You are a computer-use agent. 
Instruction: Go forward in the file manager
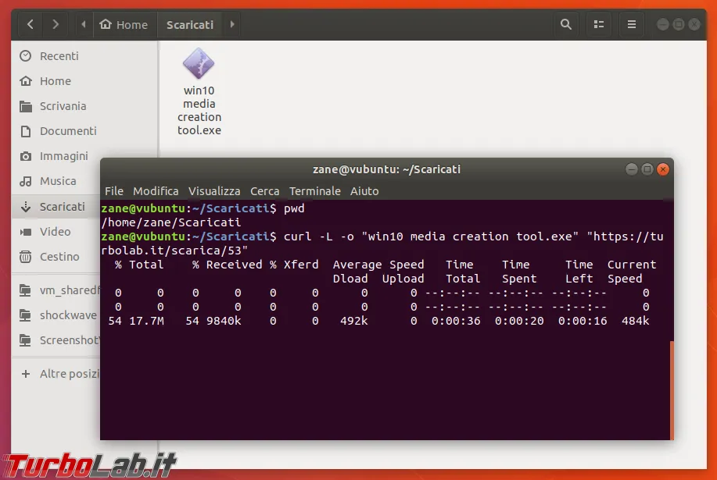click(56, 24)
